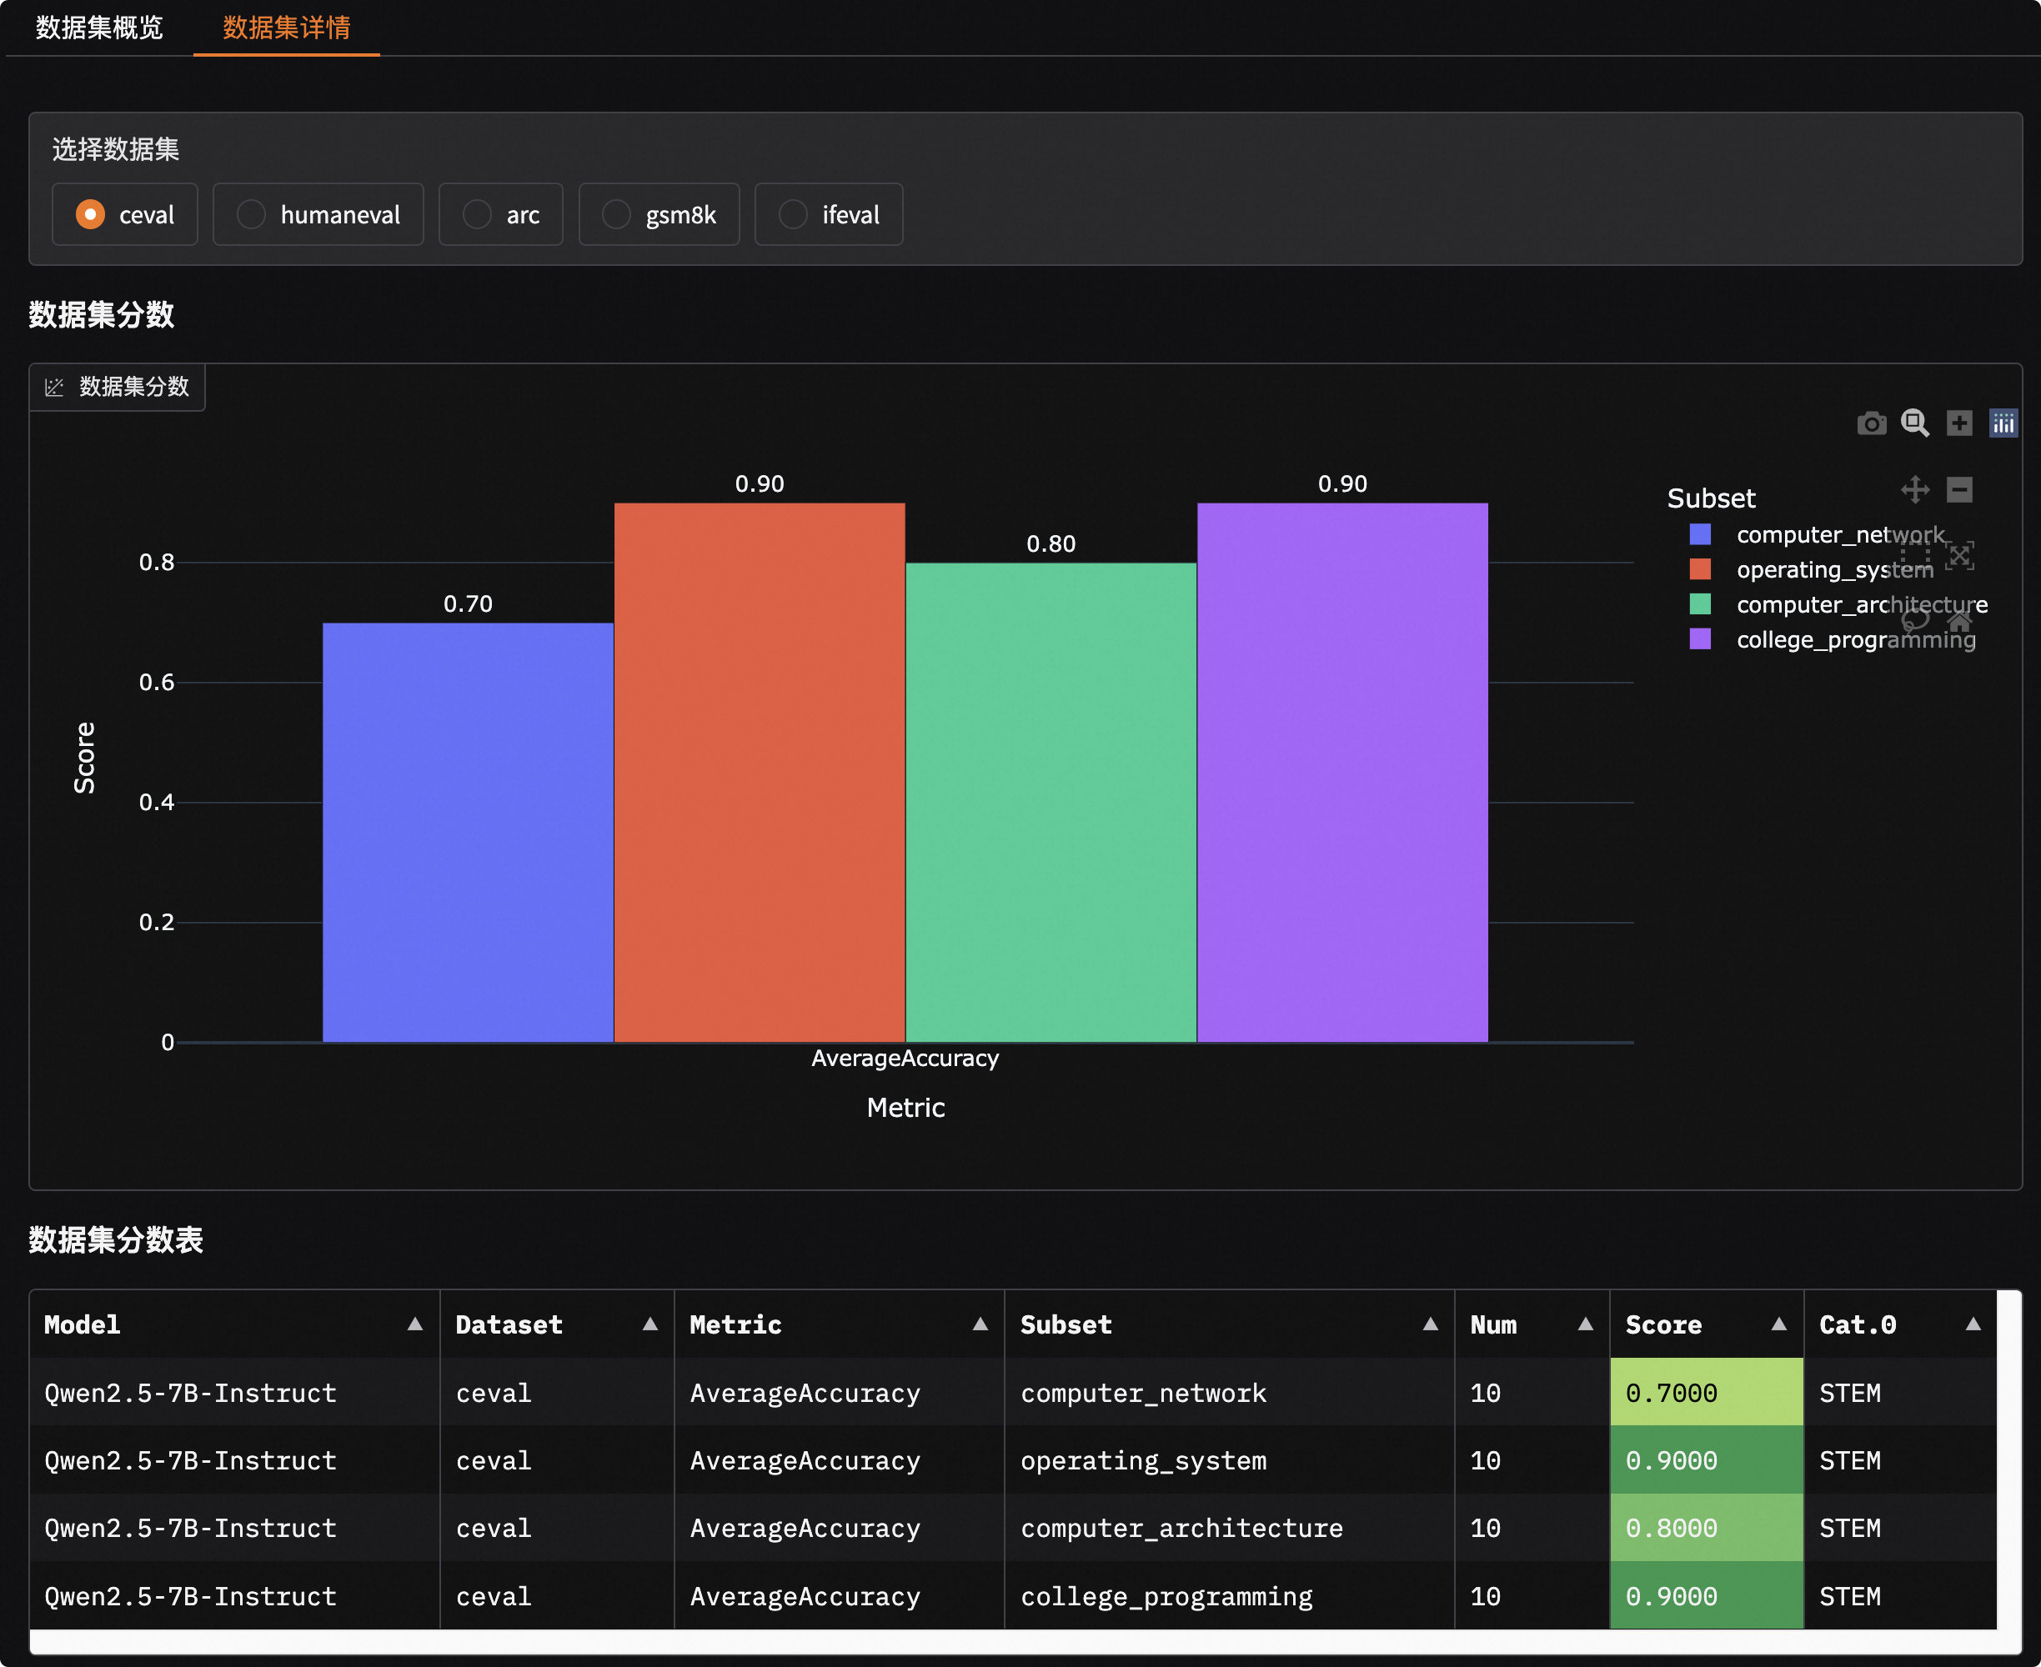Click the green computer_architecture bar
This screenshot has height=1667, width=2041.
tap(1051, 802)
